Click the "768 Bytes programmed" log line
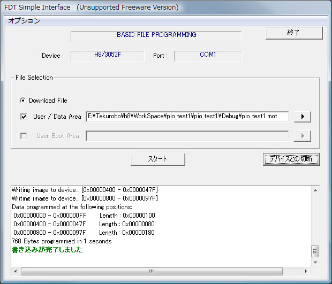The height and width of the screenshot is (284, 332). (61, 241)
